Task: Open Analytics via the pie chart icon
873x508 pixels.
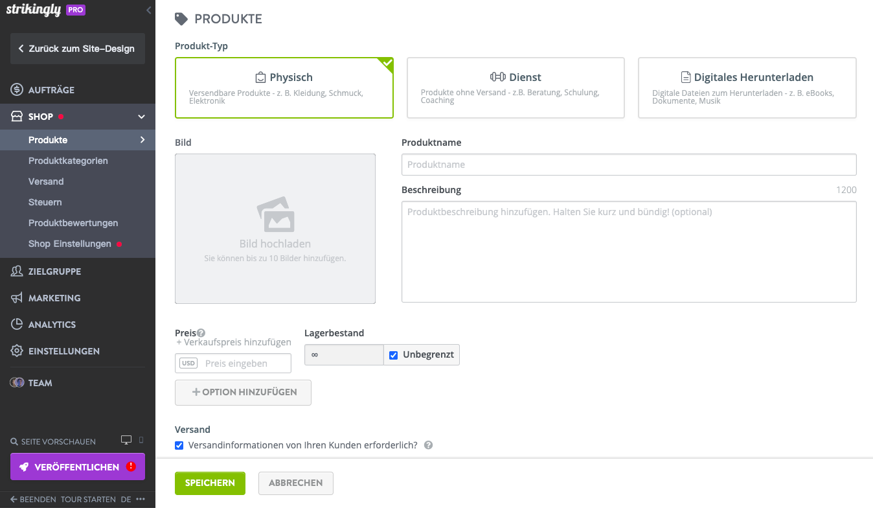Action: point(17,325)
